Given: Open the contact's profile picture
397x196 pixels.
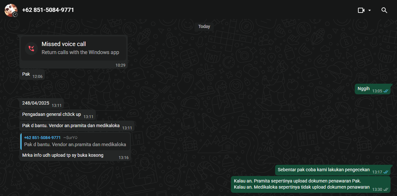Looking at the screenshot, I should coord(10,10).
